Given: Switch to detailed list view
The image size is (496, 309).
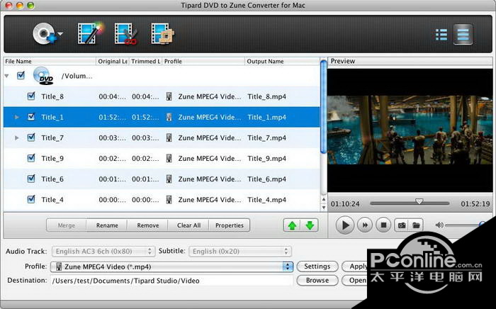Looking at the screenshot, I should point(463,34).
